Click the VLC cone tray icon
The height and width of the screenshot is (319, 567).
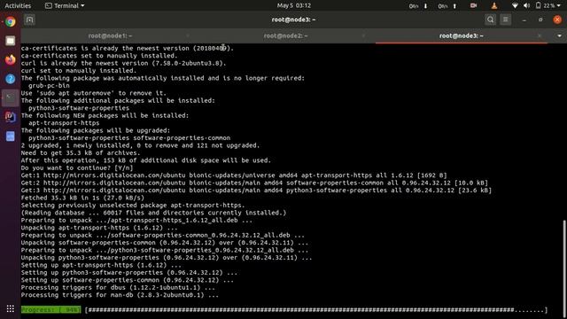(x=494, y=5)
